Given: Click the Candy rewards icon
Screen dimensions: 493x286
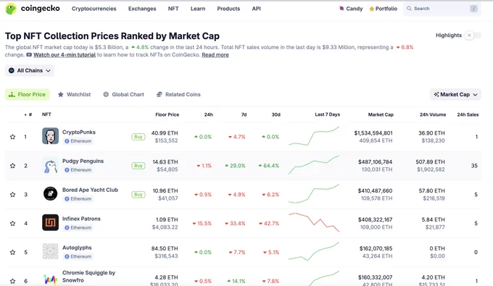Looking at the screenshot, I should [x=341, y=9].
